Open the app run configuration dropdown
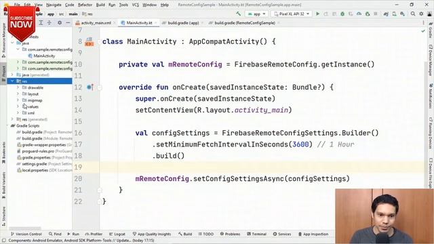The height and width of the screenshot is (244, 434). pos(257,14)
